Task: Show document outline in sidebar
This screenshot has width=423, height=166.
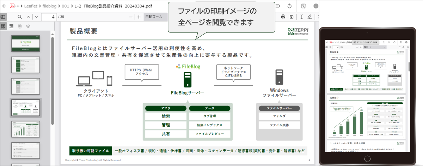Action: [x=11, y=26]
